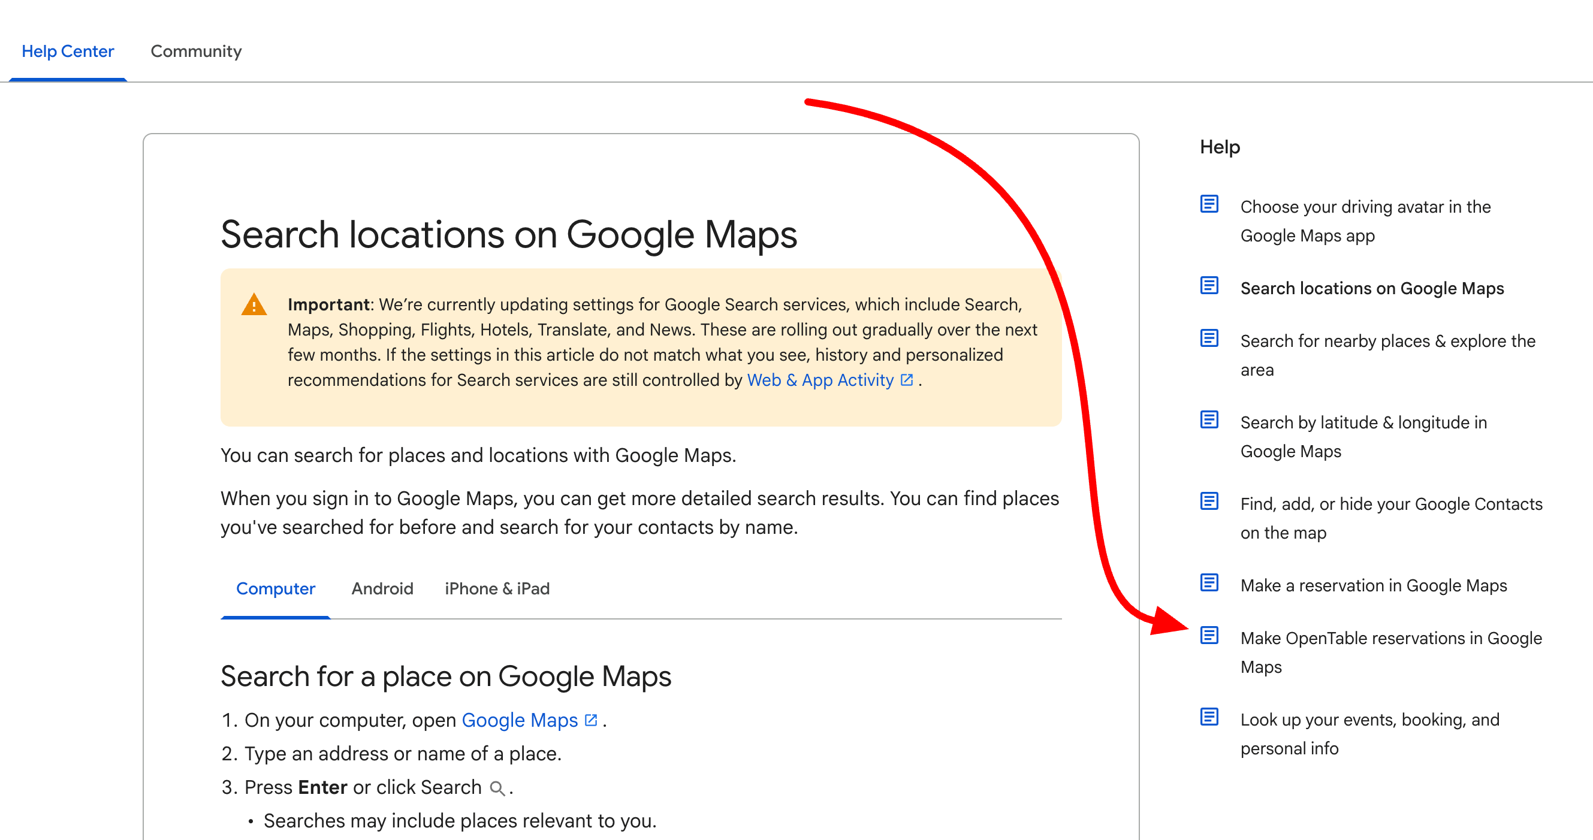Click article icon beside sidebar 'Search locations on Google Maps'
Image resolution: width=1593 pixels, height=840 pixels.
tap(1209, 286)
